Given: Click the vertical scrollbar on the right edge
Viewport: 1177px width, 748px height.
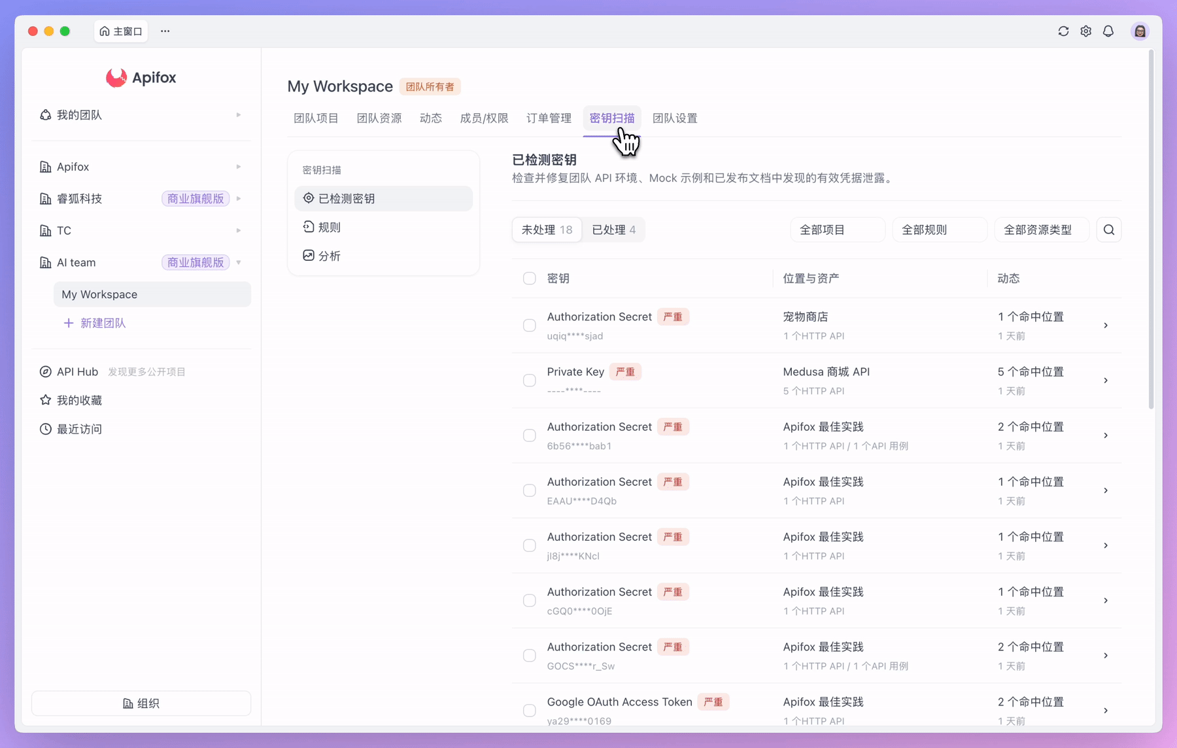Looking at the screenshot, I should pos(1151,230).
